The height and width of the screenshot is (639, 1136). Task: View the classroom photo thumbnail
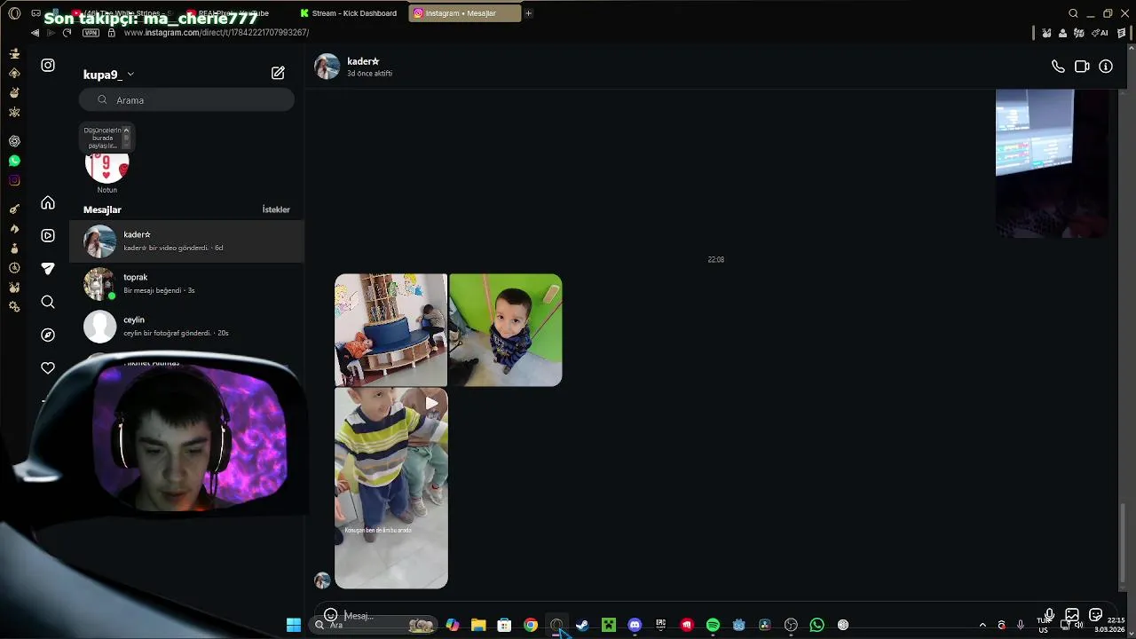(390, 330)
